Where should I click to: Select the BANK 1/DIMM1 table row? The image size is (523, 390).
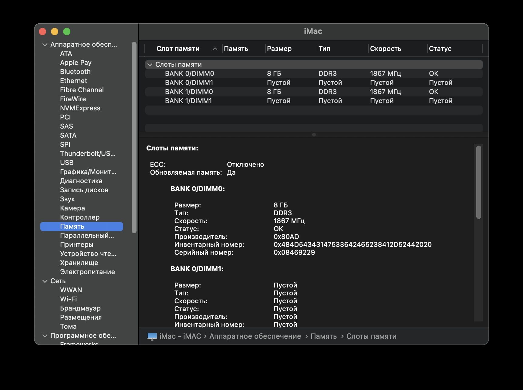[314, 101]
